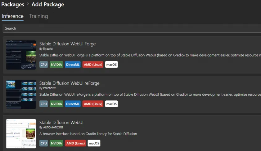Switch to the Training tab

click(38, 16)
